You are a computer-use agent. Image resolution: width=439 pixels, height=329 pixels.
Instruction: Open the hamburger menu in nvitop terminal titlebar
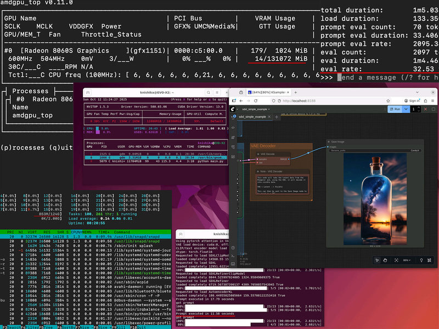click(217, 92)
